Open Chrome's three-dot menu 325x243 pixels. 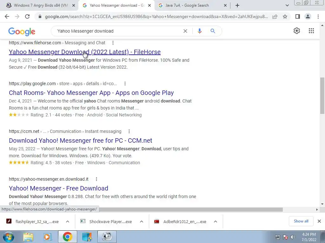pyautogui.click(x=318, y=16)
